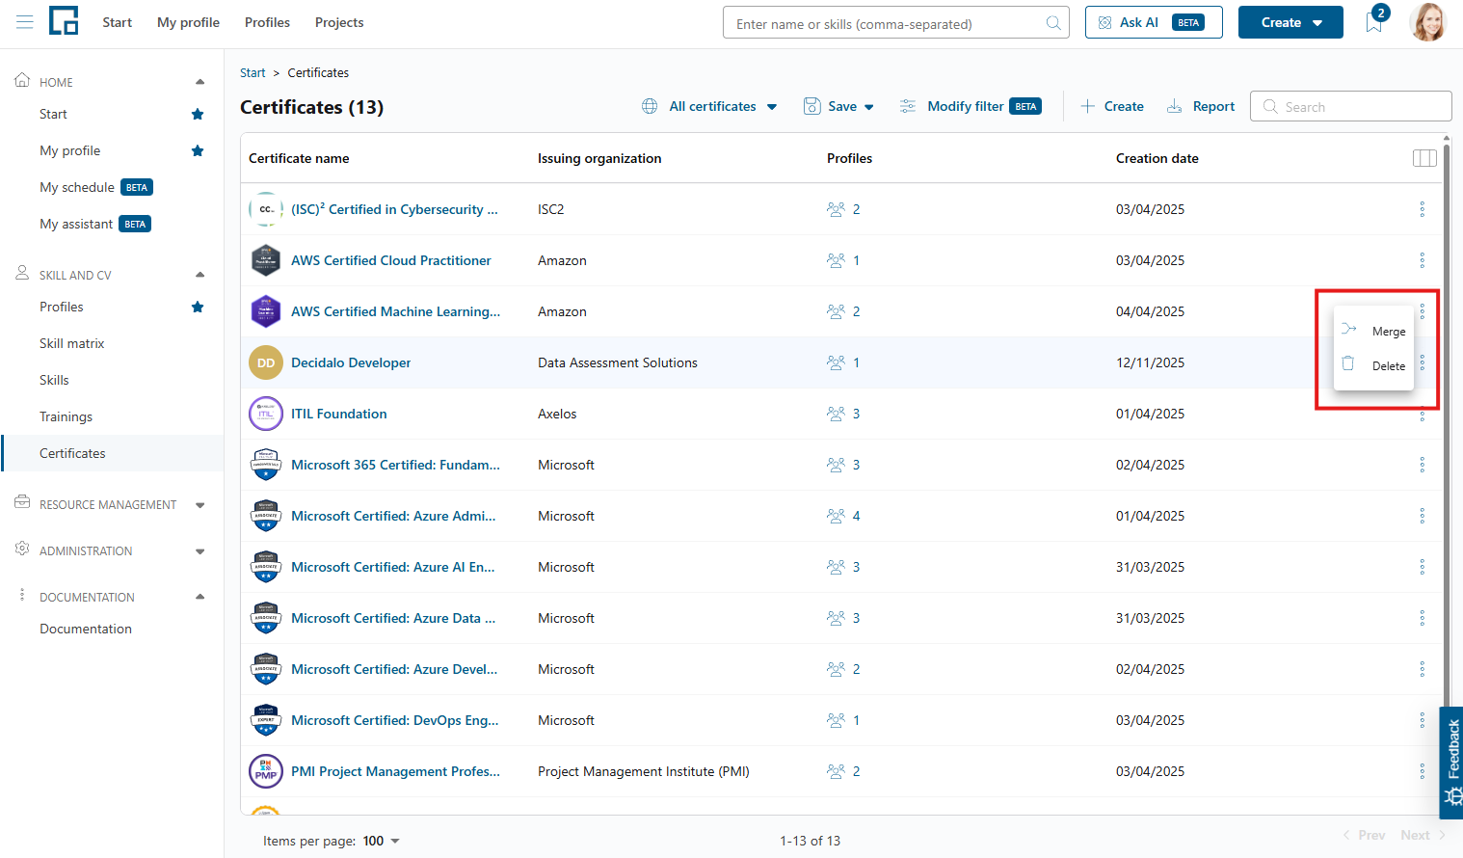Open row options for Microsoft Certified: DevOps Engineer
Image resolution: width=1463 pixels, height=858 pixels.
(1422, 720)
